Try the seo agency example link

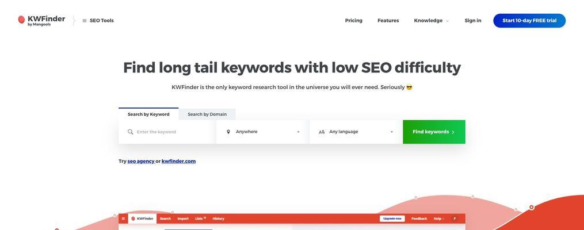pyautogui.click(x=141, y=161)
